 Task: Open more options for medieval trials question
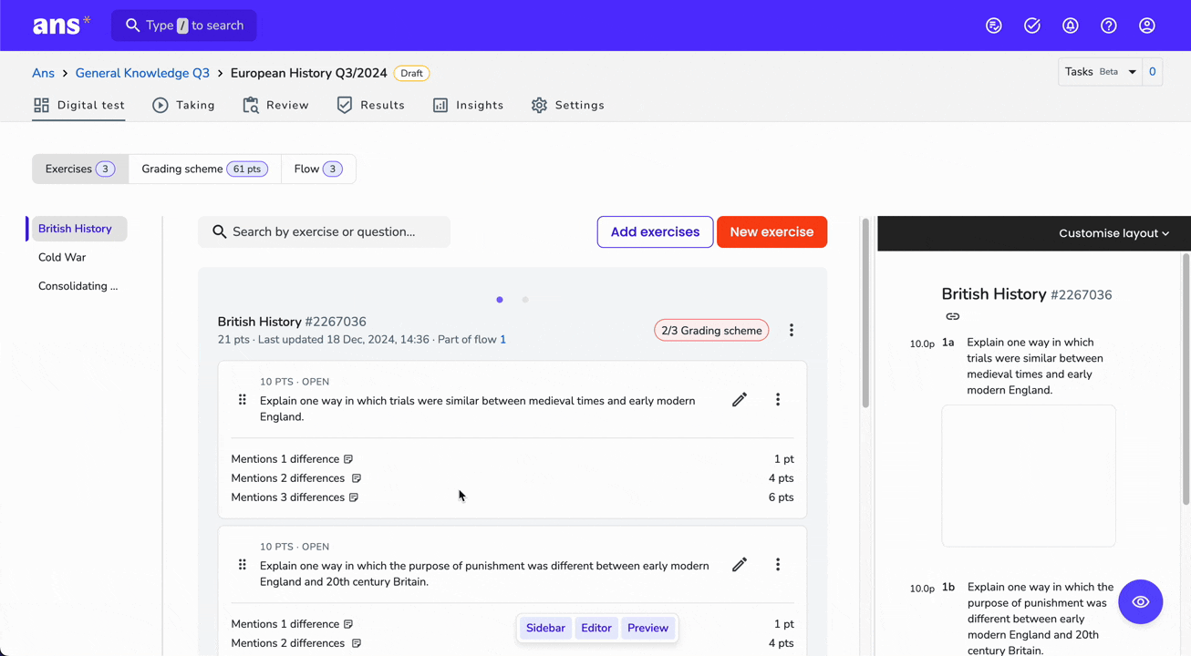point(778,400)
